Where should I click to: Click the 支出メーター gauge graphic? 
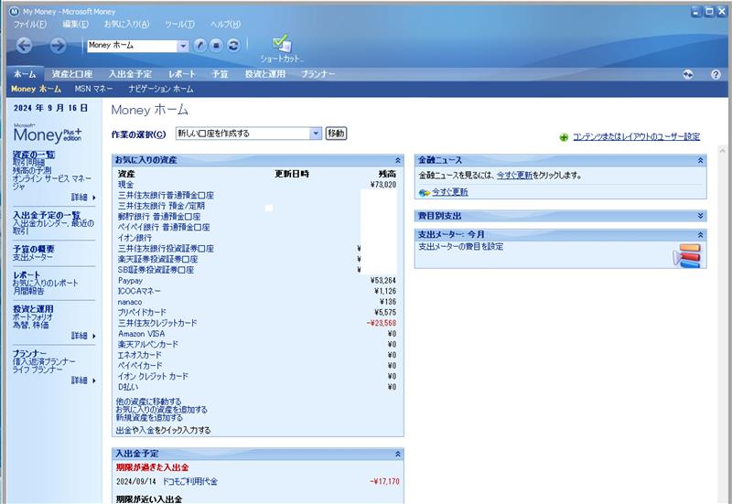[x=687, y=255]
